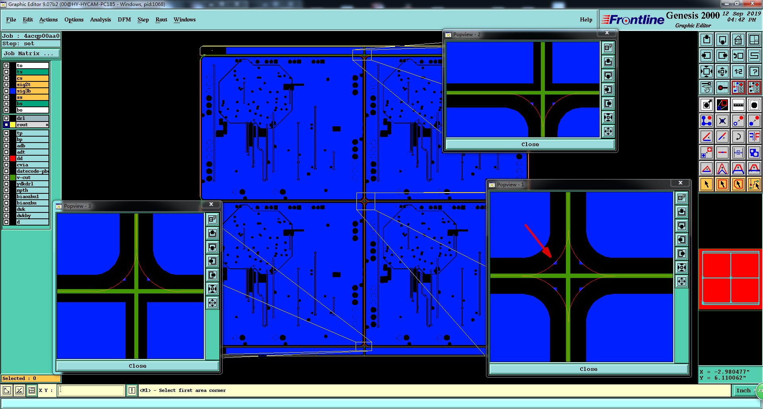The image size is (763, 409).
Task: Open the ruler measurement tool
Action: (x=738, y=105)
